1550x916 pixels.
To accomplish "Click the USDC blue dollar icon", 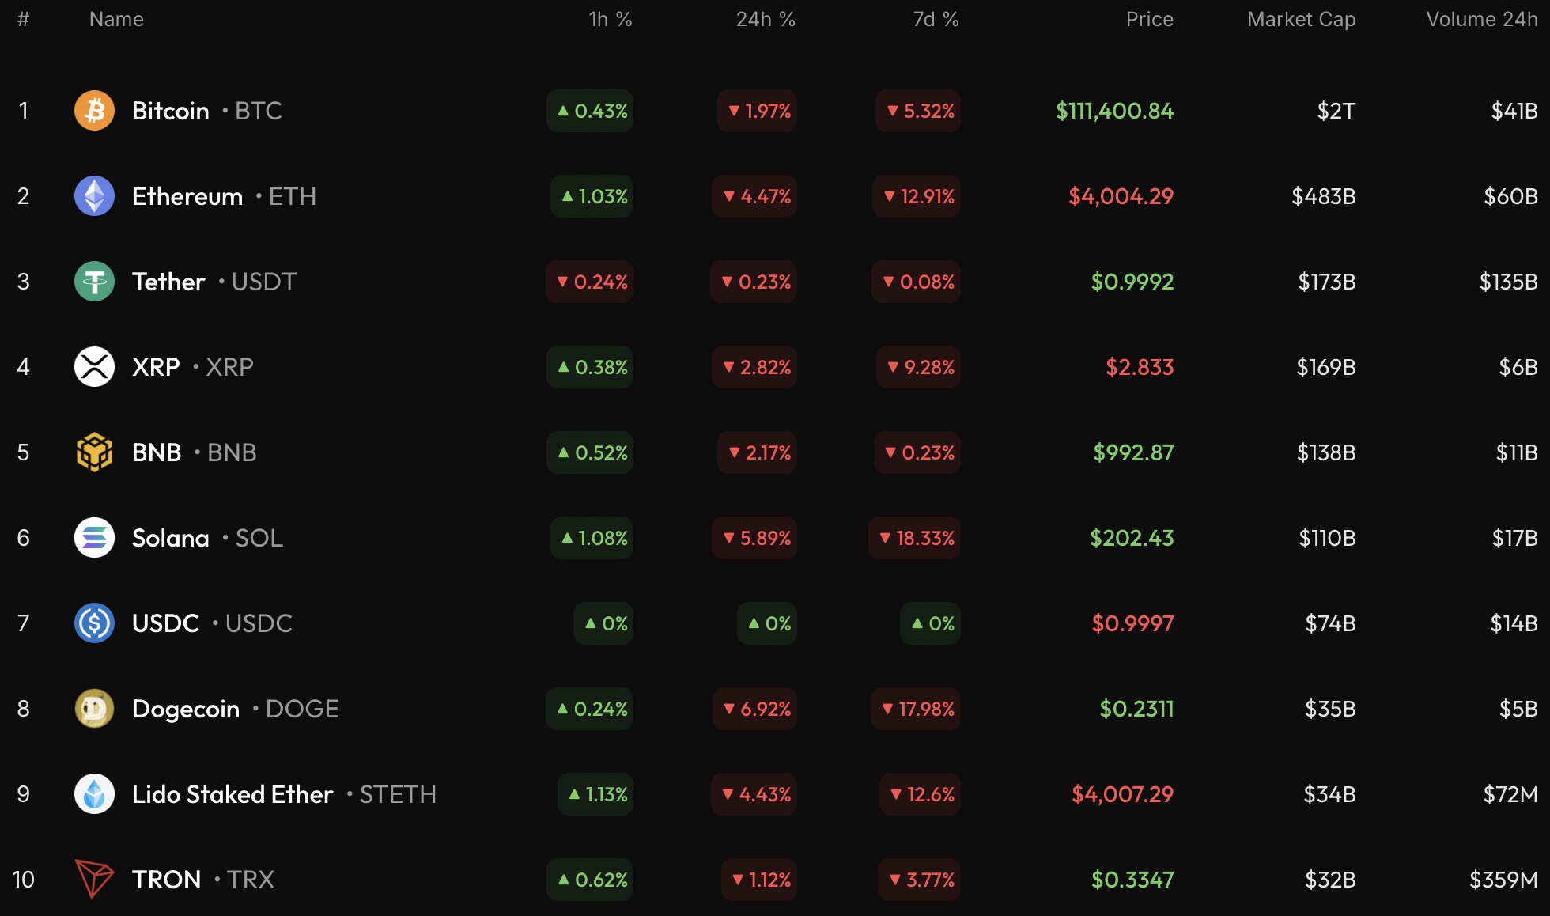I will [x=94, y=623].
